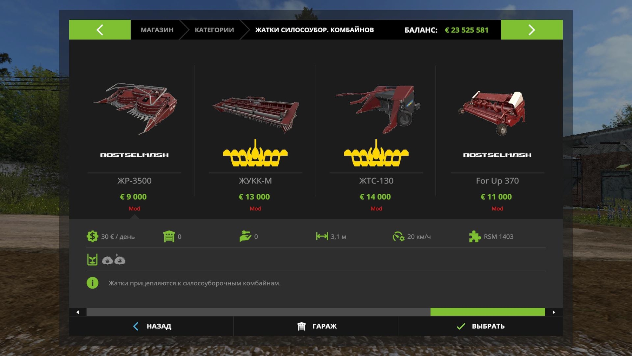Click the daily upkeep cost dollar icon
Viewport: 632px width, 356px height.
tap(92, 237)
